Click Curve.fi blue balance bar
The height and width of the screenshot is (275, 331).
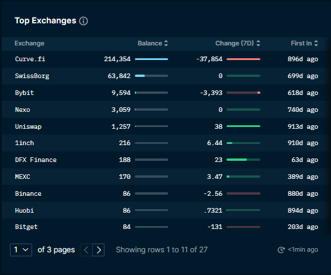tap(152, 59)
